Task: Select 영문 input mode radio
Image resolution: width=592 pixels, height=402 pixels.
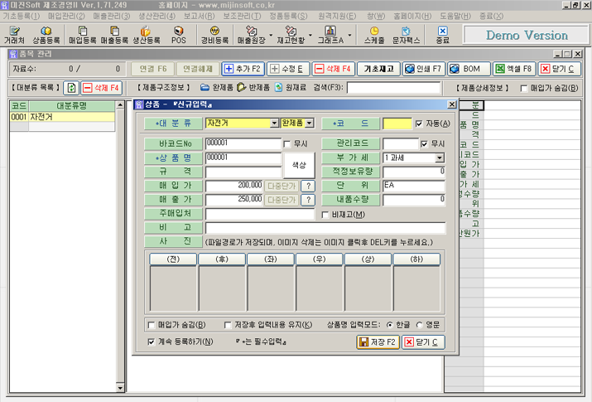Action: pyautogui.click(x=419, y=325)
